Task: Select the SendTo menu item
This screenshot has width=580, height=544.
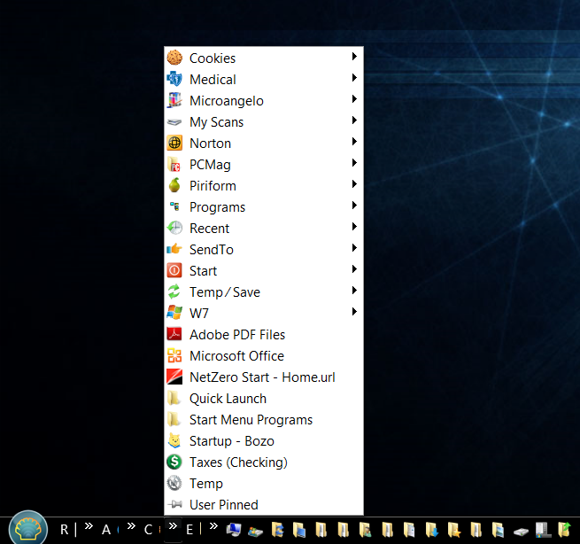Action: [x=211, y=249]
